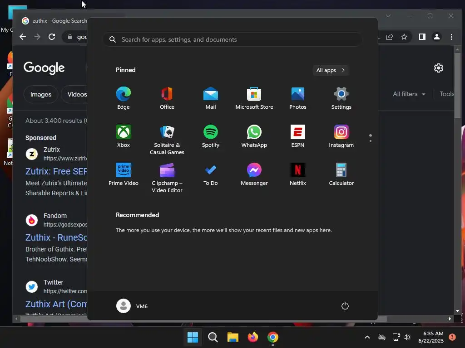The image size is (465, 348).
Task: Open taskbar Search
Action: 213,337
